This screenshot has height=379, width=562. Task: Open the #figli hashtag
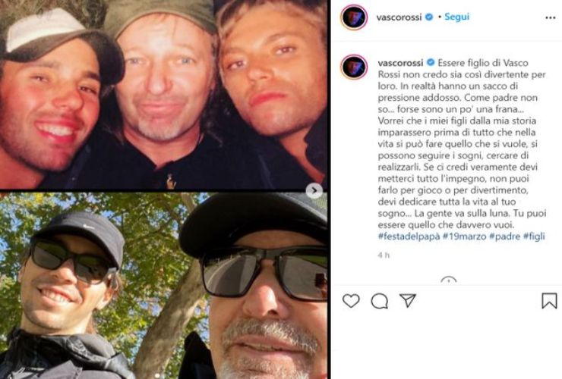click(x=538, y=236)
